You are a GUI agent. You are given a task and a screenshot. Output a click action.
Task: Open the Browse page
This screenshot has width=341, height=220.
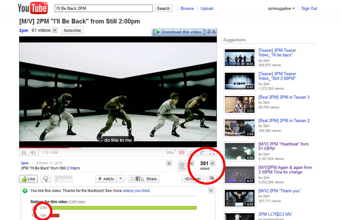(x=187, y=9)
